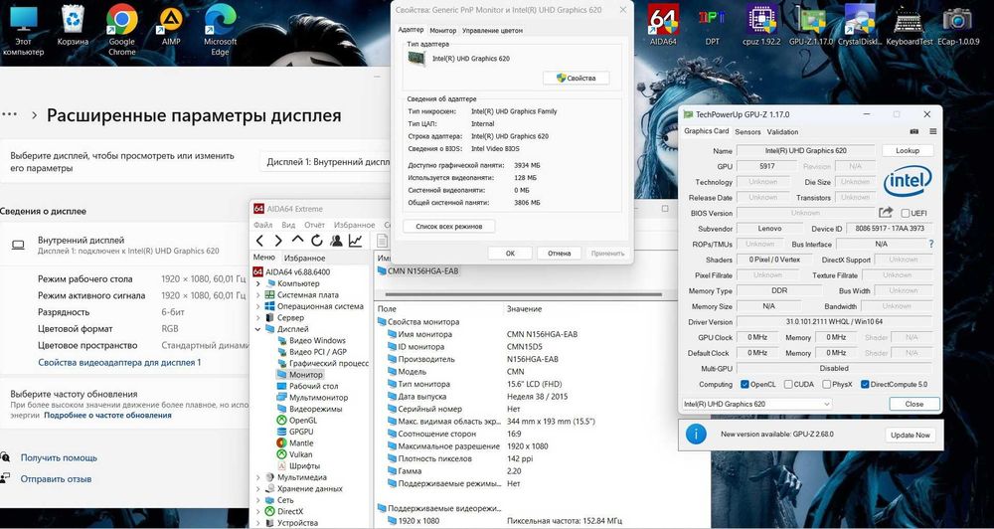The image size is (994, 529).
Task: Expand the Мультимедиа tree node
Action: pyautogui.click(x=258, y=477)
